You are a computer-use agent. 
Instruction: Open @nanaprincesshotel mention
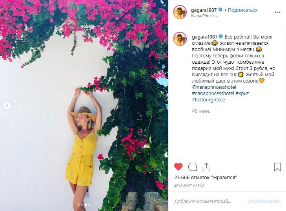(214, 87)
